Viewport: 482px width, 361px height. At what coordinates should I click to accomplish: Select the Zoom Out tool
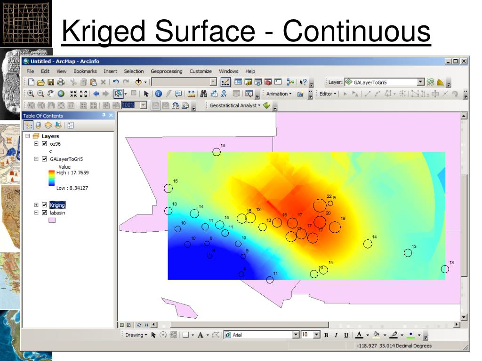[40, 94]
